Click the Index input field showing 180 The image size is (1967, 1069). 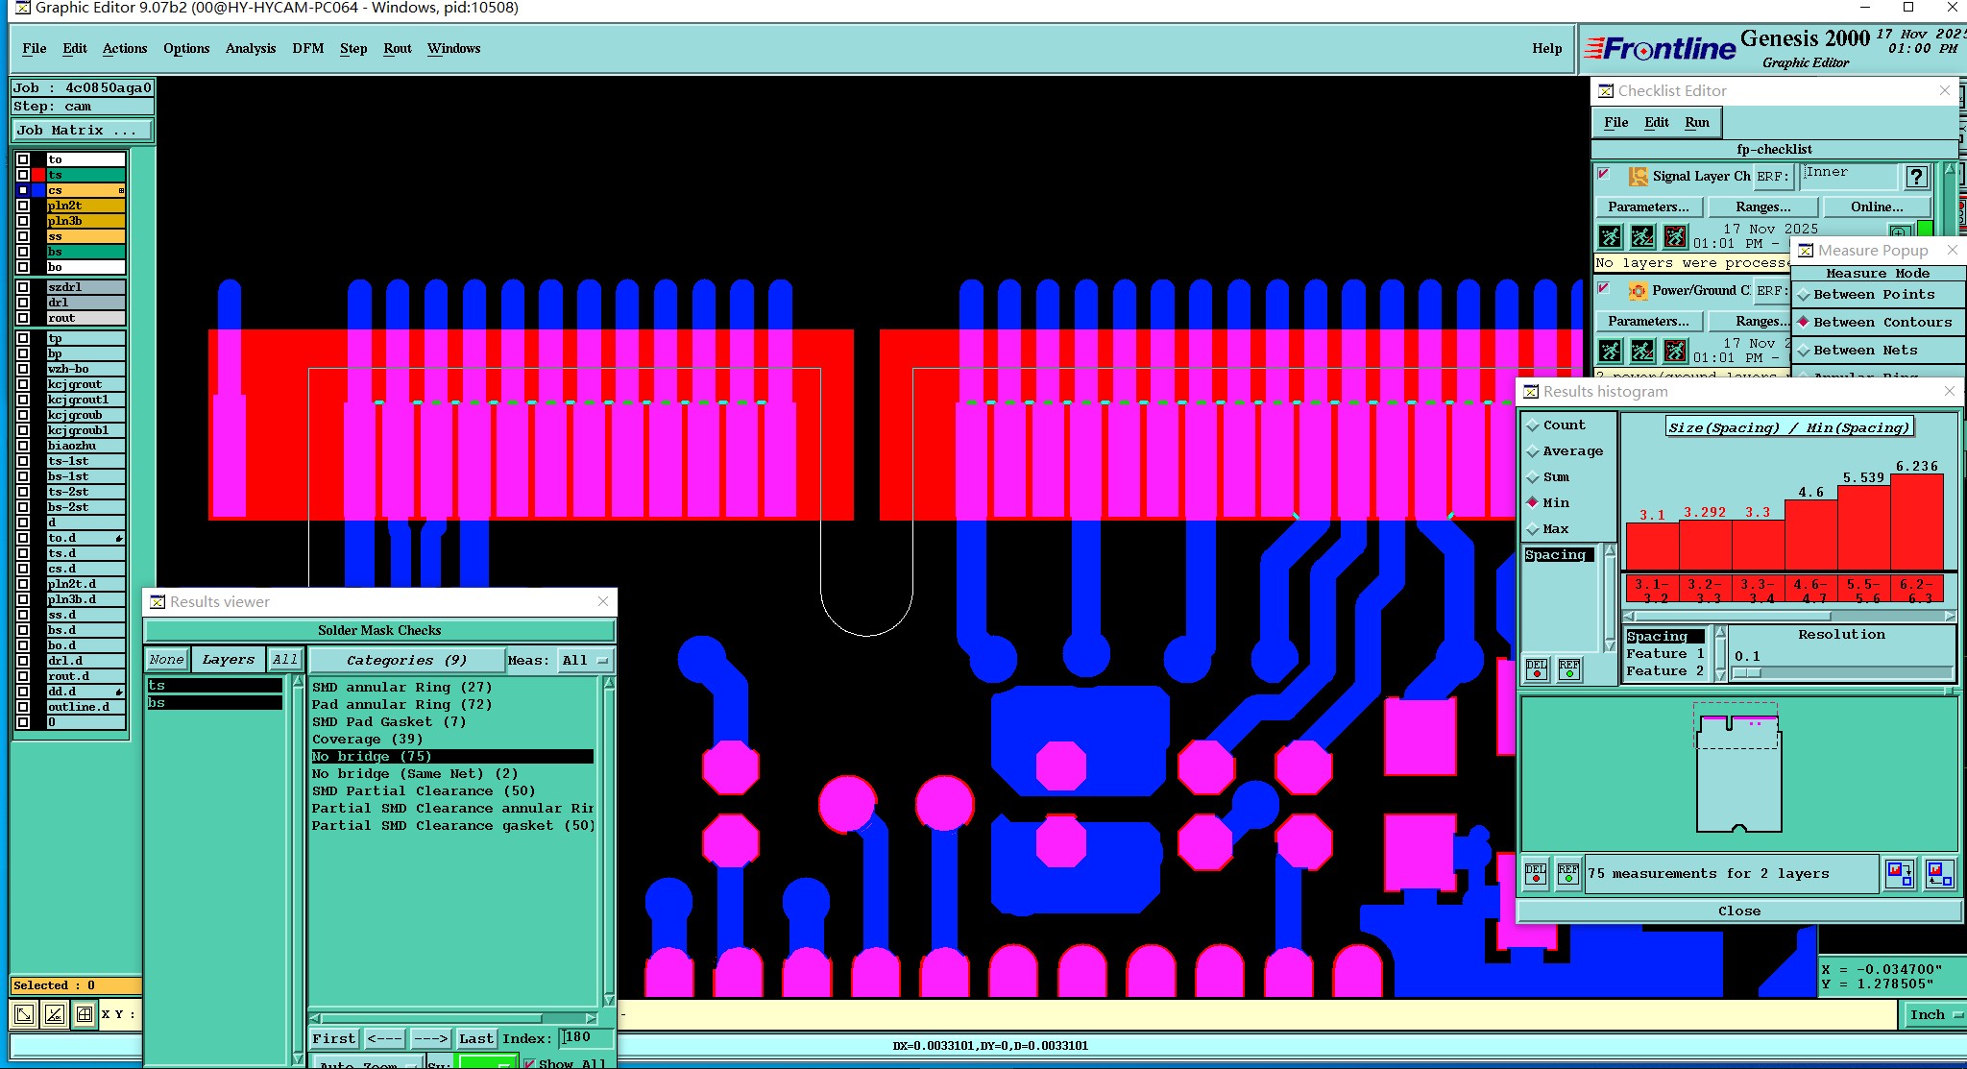587,1037
